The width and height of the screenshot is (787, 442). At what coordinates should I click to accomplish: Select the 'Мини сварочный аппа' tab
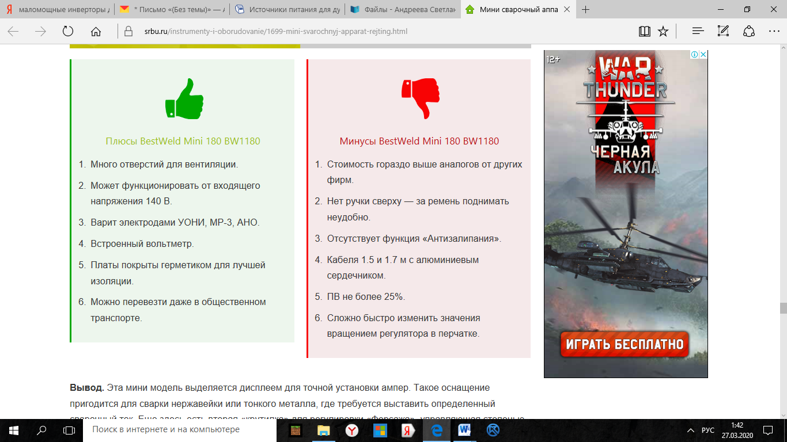pyautogui.click(x=517, y=9)
